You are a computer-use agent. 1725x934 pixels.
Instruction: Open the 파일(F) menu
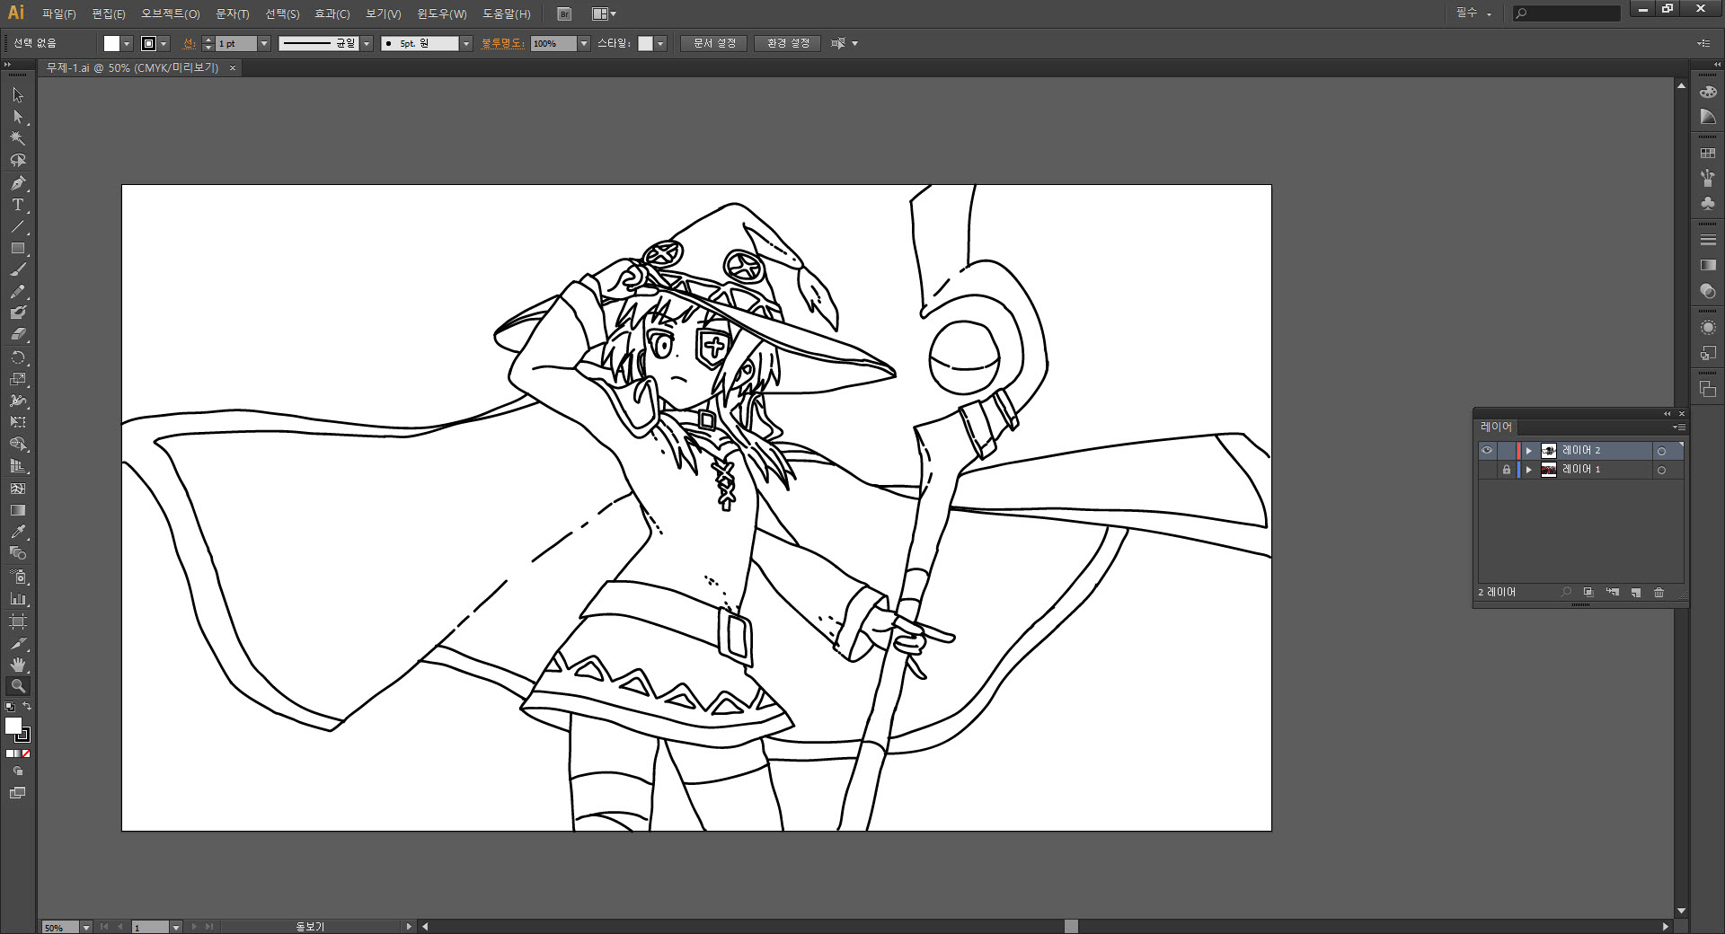(x=58, y=13)
